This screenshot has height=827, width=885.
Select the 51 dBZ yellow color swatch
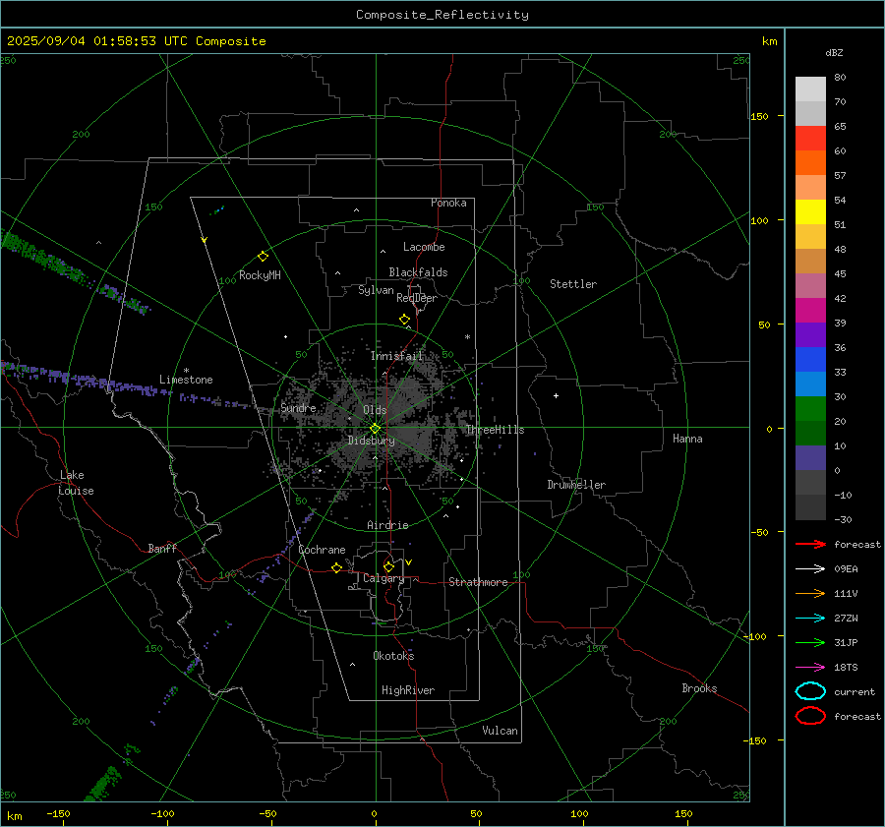pyautogui.click(x=810, y=211)
